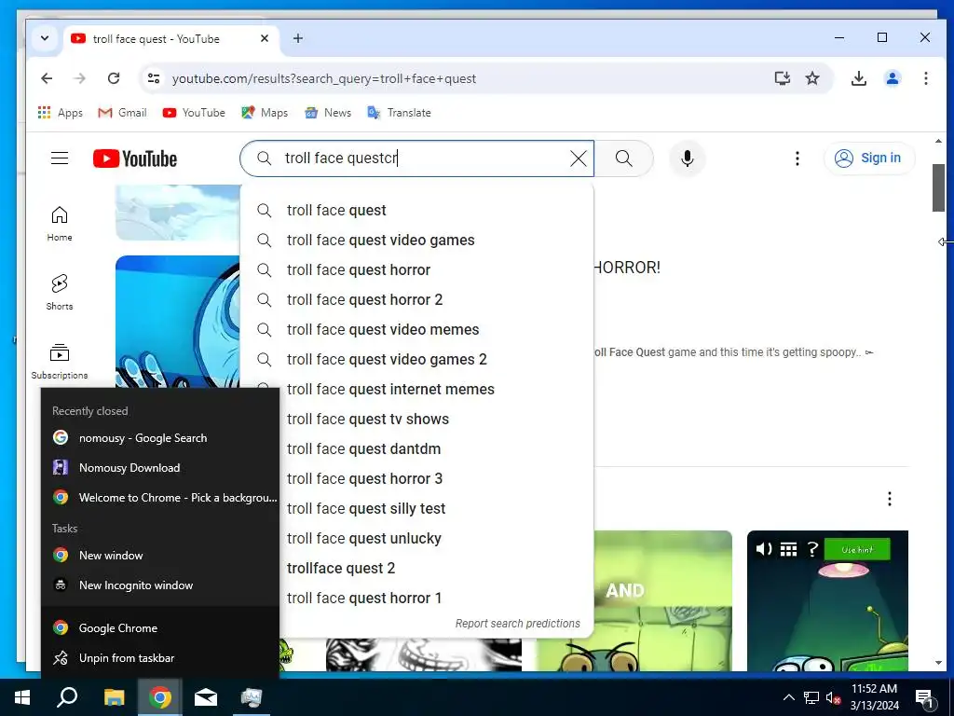Click the address bar URL
Viewport: 954px width, 716px height.
pyautogui.click(x=324, y=78)
